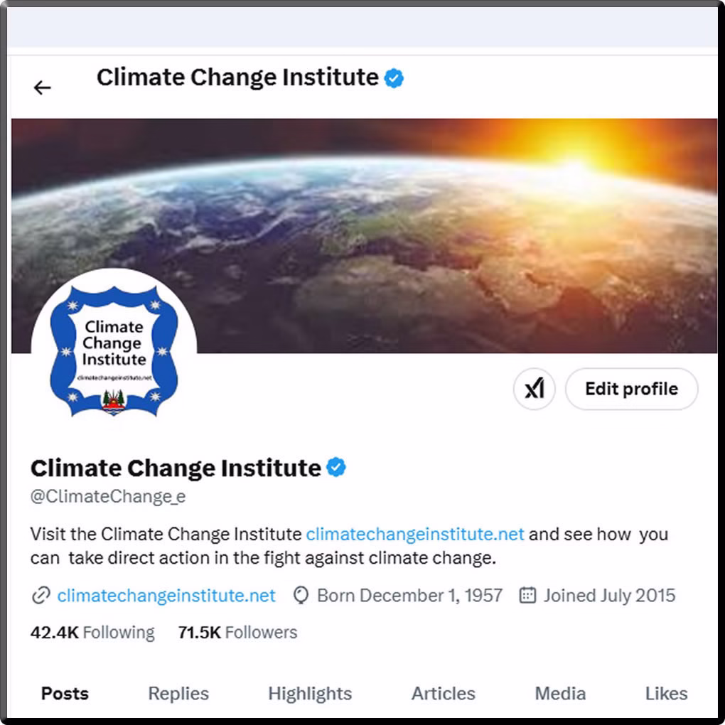Click verified badge beside header title
Image resolution: width=725 pixels, height=725 pixels.
coord(394,78)
